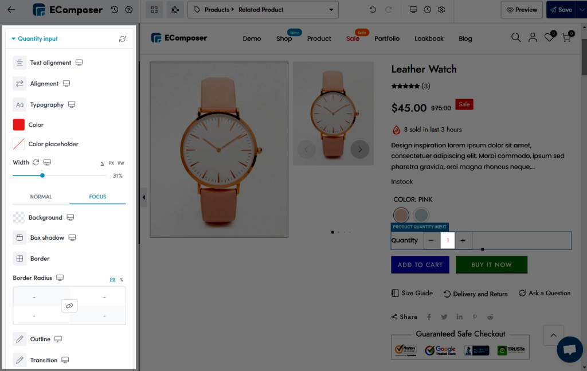Open the Product menu
This screenshot has height=371, width=587.
click(x=319, y=38)
